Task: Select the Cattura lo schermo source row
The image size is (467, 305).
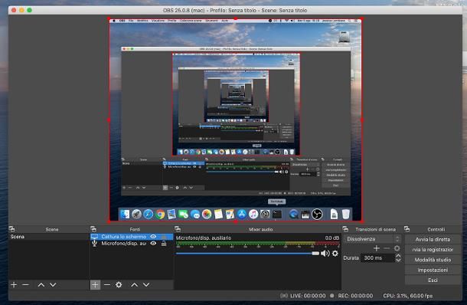Action: point(132,237)
